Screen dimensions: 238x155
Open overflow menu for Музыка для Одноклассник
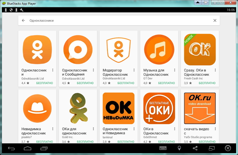click(175, 70)
